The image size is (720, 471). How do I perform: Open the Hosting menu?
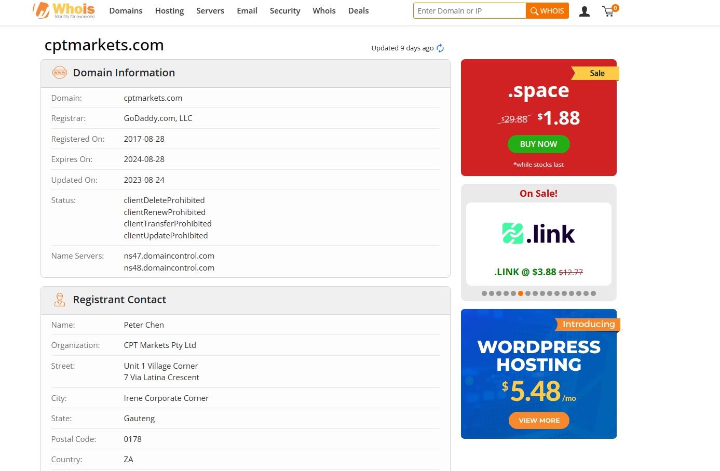[169, 11]
